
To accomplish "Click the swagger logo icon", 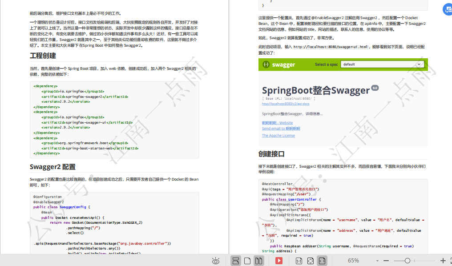I will pos(266,64).
